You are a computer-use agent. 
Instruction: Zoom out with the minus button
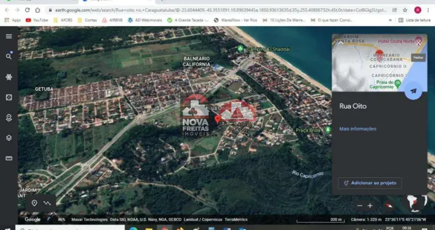point(360,205)
